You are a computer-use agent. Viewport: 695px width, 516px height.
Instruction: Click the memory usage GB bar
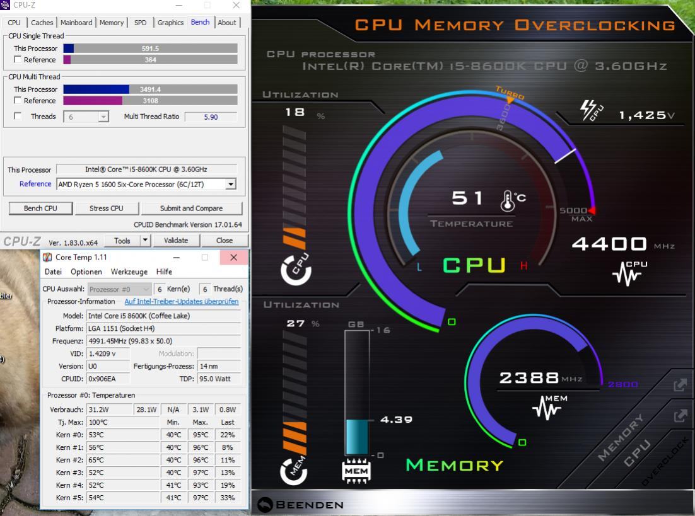point(357,393)
